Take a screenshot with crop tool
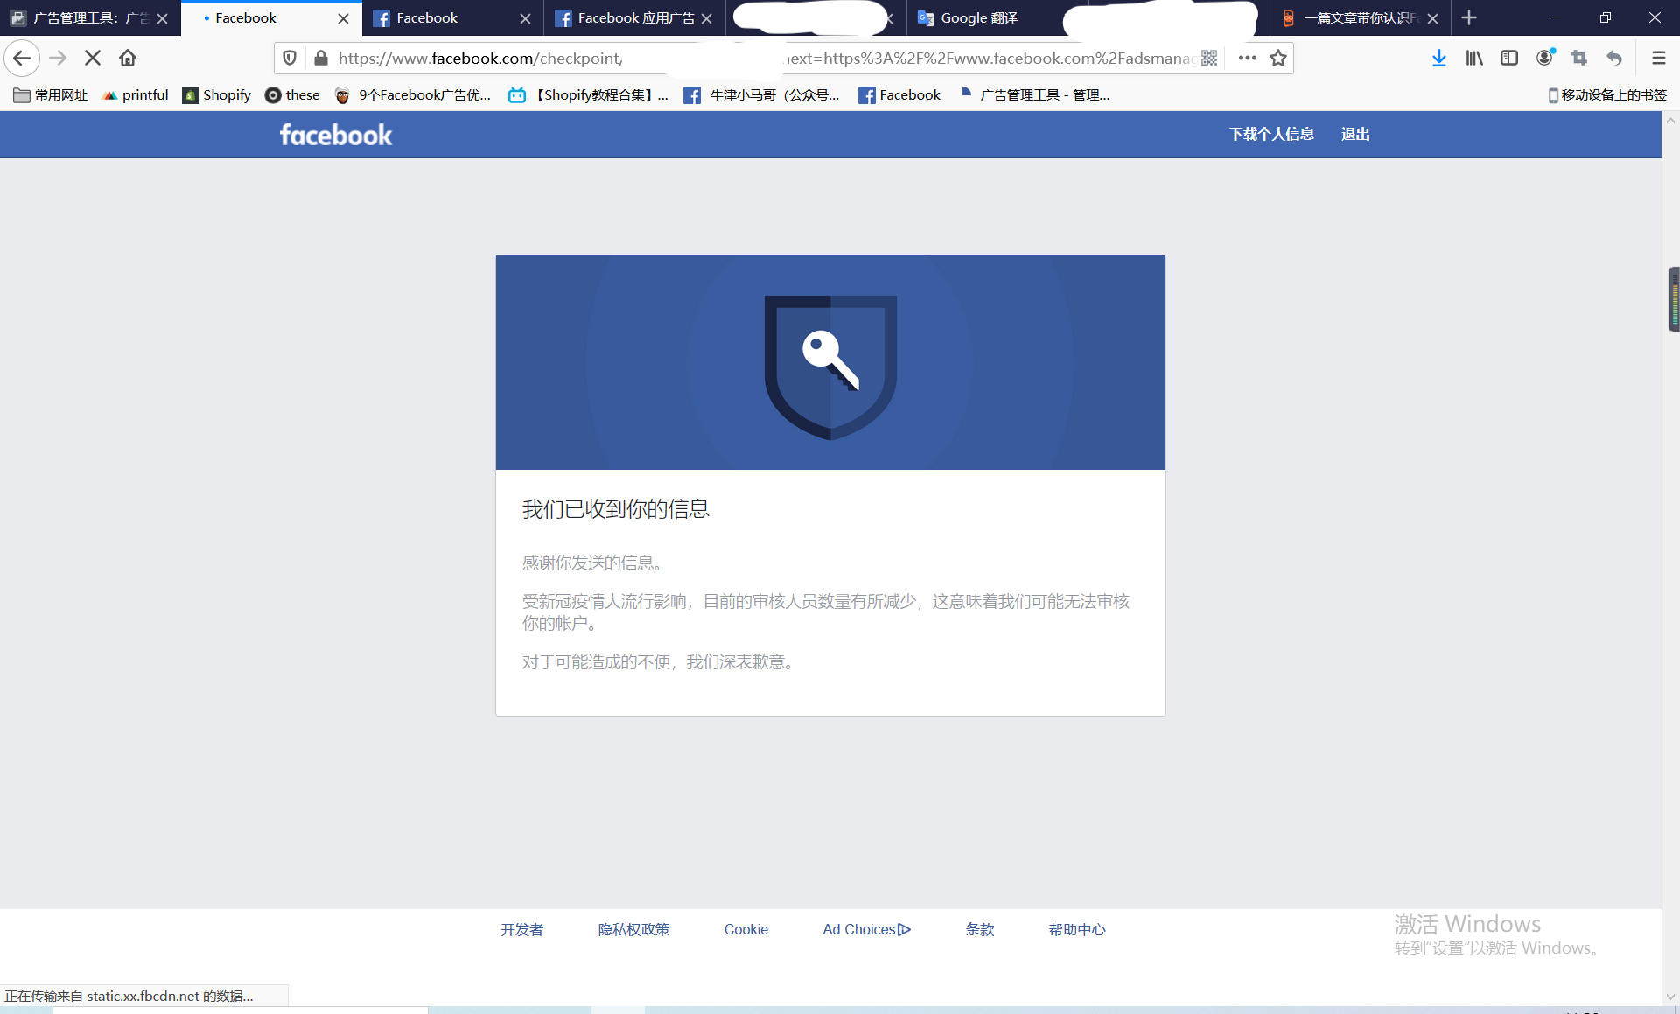 point(1579,59)
